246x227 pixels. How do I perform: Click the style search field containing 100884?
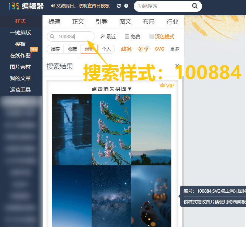click(74, 37)
